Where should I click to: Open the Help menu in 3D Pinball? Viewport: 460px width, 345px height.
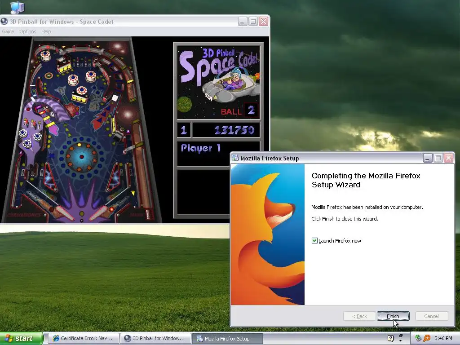pos(46,31)
